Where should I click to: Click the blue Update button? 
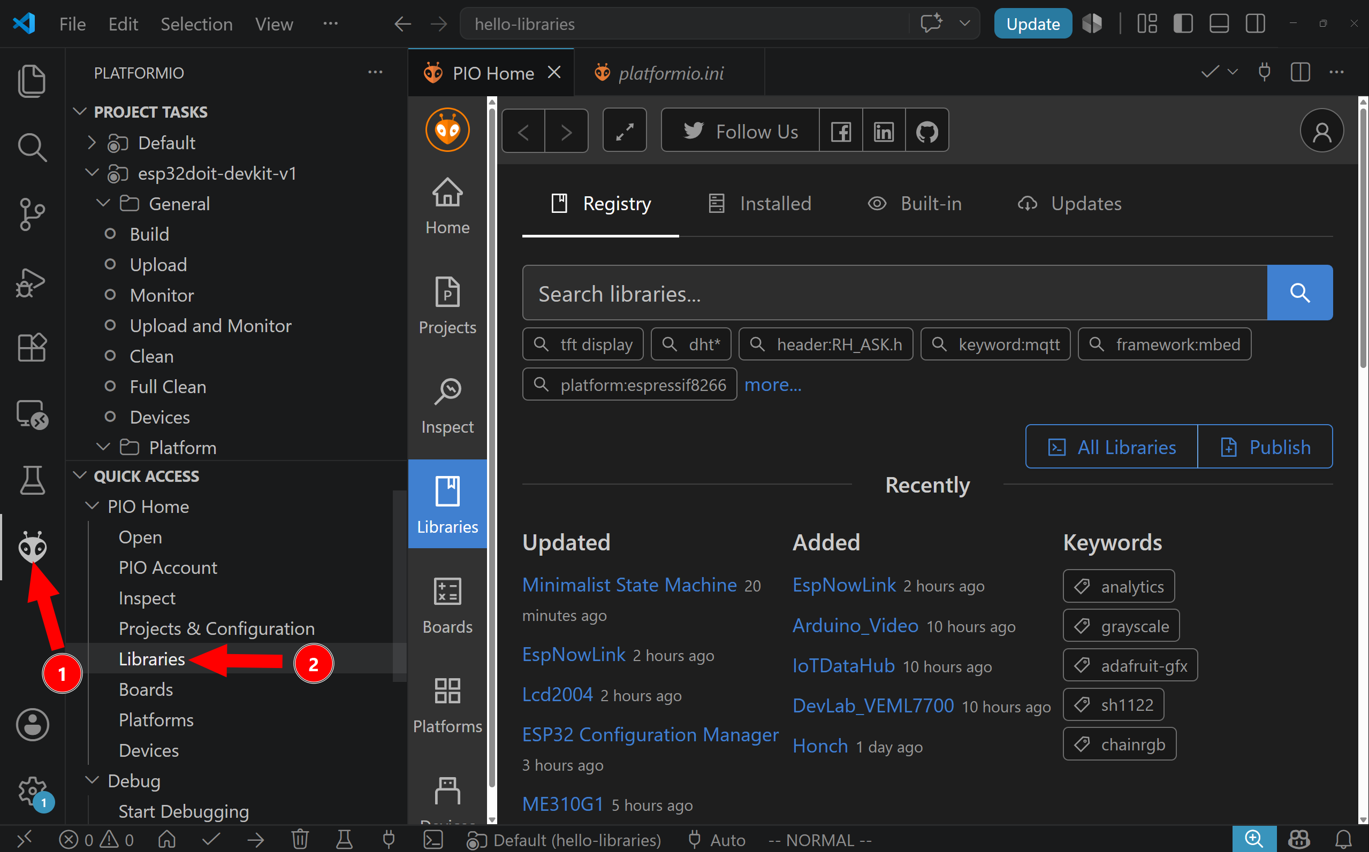pos(1033,24)
